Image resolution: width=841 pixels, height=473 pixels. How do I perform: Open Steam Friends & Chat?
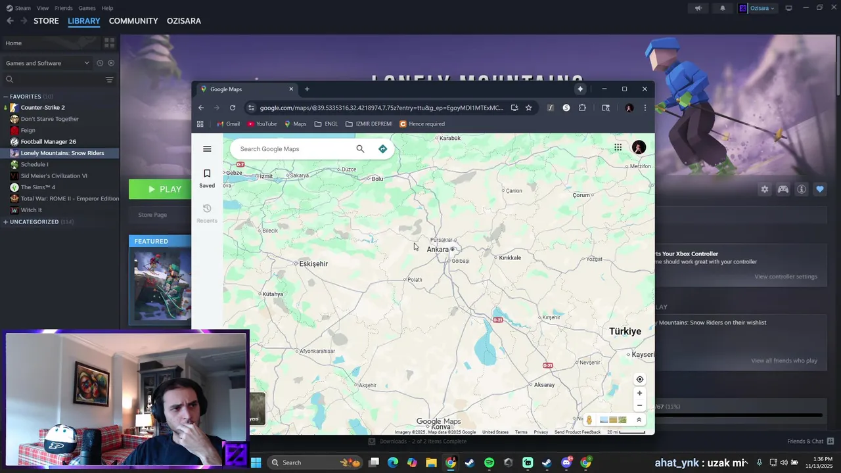[810, 441]
